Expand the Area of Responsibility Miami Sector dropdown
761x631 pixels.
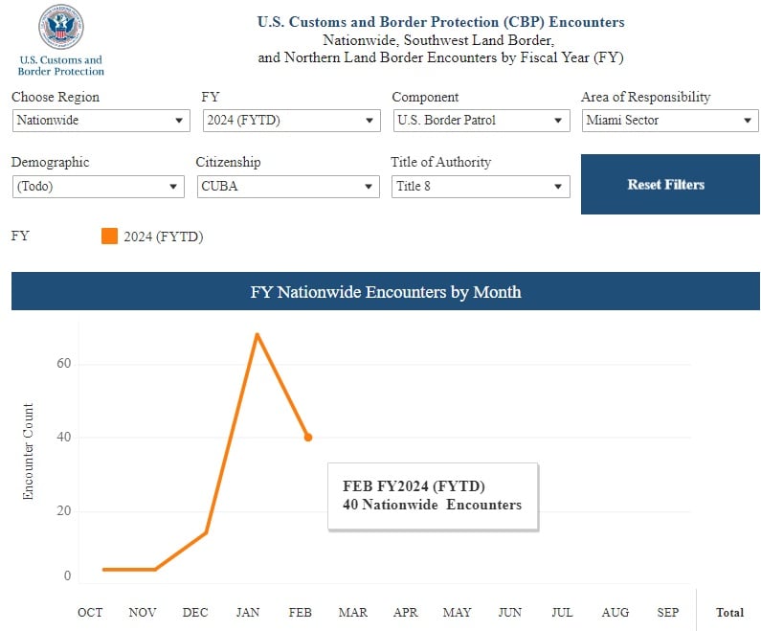[669, 121]
